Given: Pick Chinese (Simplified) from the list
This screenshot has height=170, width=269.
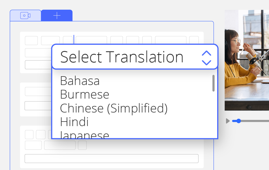Looking at the screenshot, I should (114, 108).
